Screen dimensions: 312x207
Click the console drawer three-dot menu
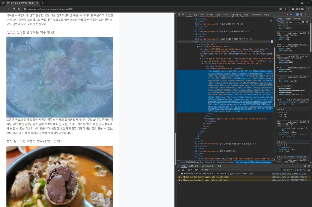[179, 166]
